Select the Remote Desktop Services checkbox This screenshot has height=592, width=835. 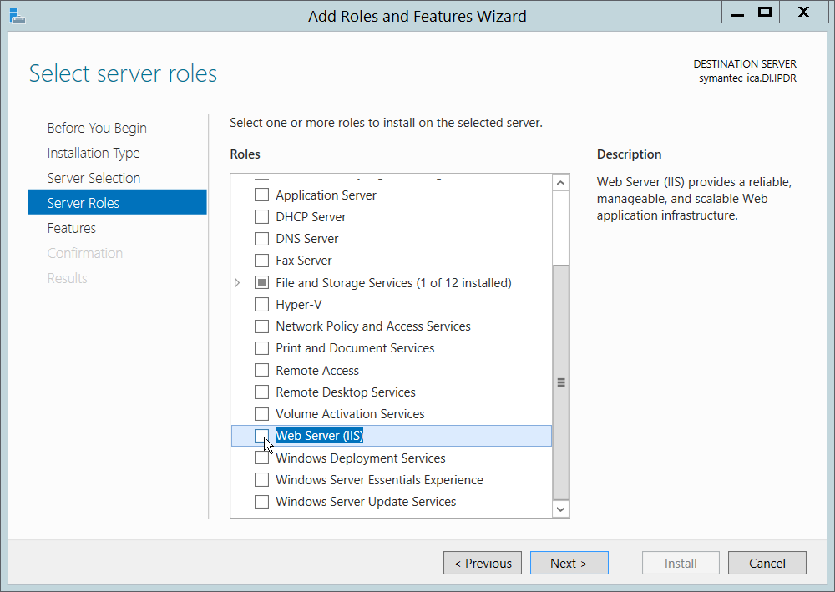(x=262, y=392)
